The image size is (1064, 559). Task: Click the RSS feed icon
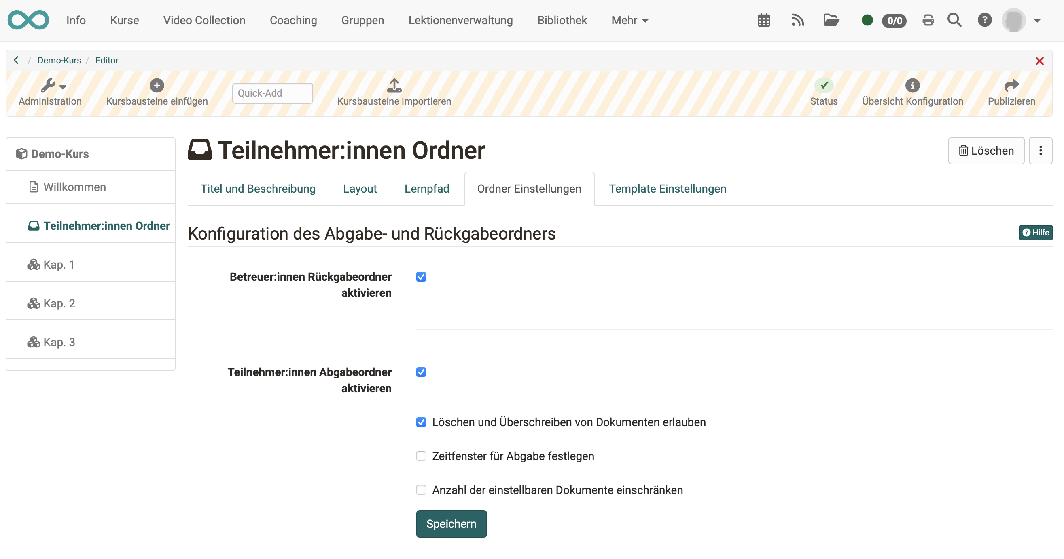(x=797, y=20)
